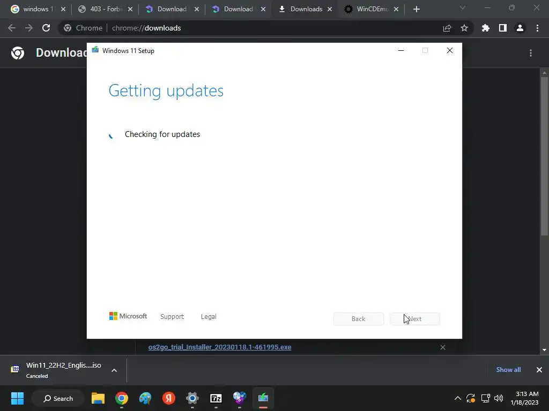
Task: Share this page via share icon
Action: click(x=447, y=28)
